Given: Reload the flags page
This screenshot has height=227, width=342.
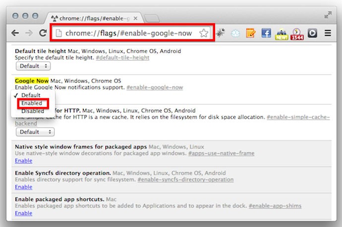Looking at the screenshot, I should [x=43, y=33].
